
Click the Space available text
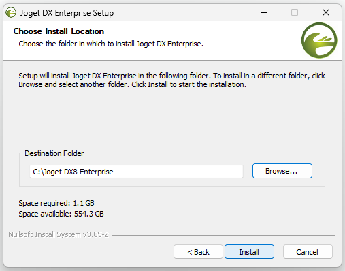pyautogui.click(x=61, y=214)
